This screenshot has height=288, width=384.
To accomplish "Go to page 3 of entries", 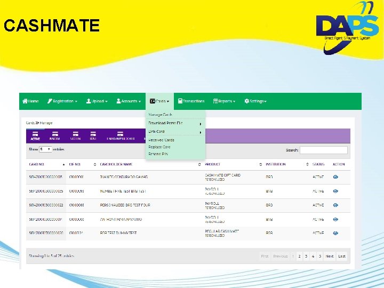I will click(x=306, y=256).
